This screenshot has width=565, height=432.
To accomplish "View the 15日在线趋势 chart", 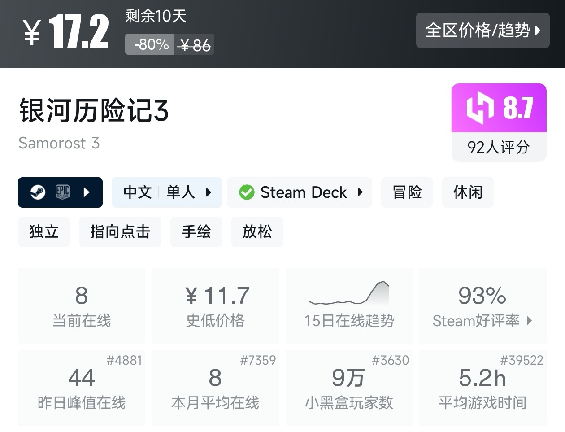I will pyautogui.click(x=349, y=306).
